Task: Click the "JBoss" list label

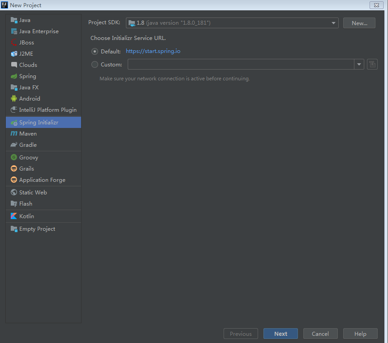Action: (x=27, y=42)
